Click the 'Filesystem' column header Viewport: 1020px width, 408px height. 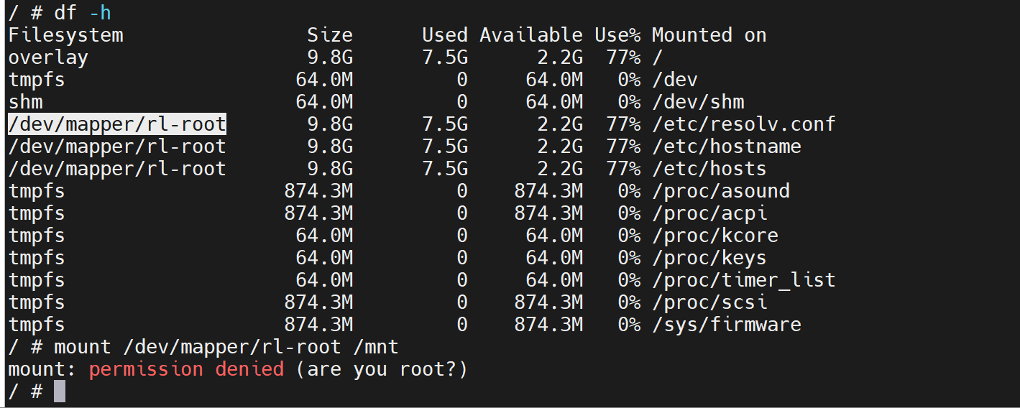click(65, 35)
